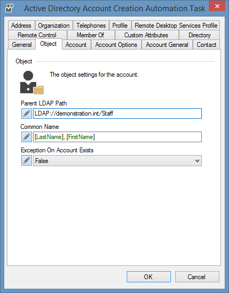Switch to the Organization tab
The width and height of the screenshot is (229, 293).
click(x=54, y=26)
